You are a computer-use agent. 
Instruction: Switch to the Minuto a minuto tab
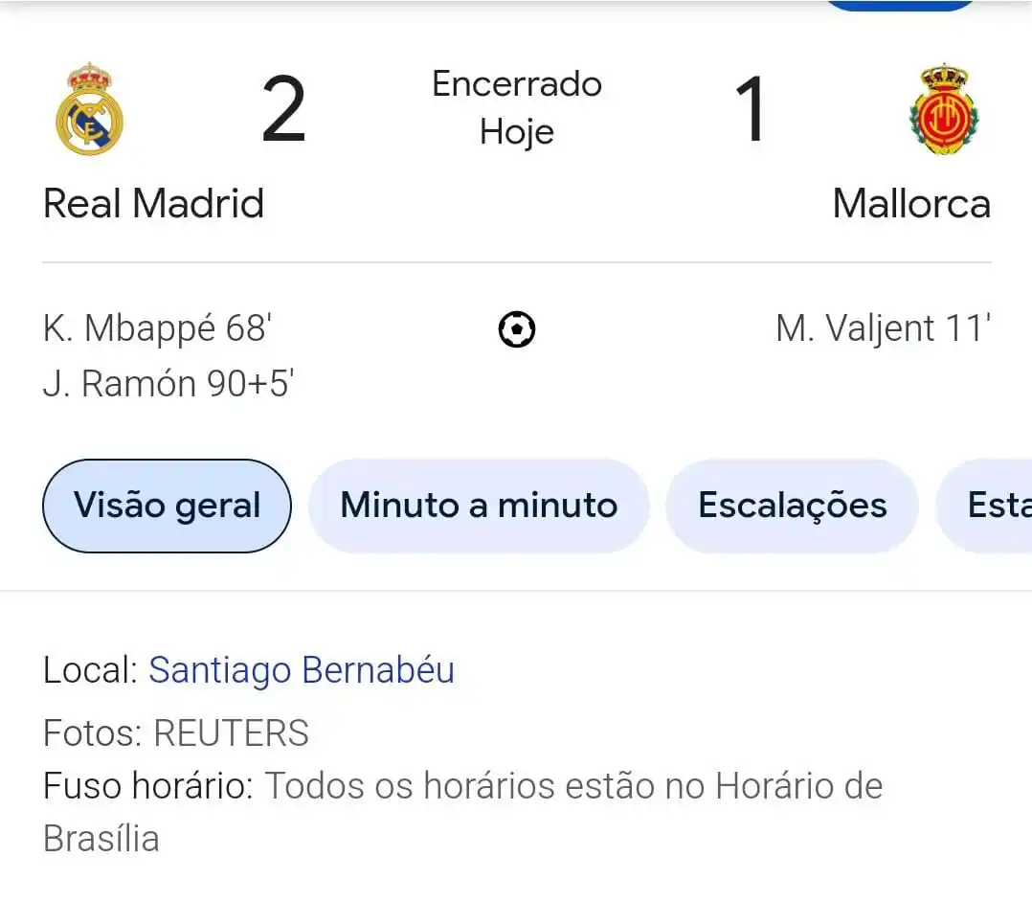click(479, 506)
